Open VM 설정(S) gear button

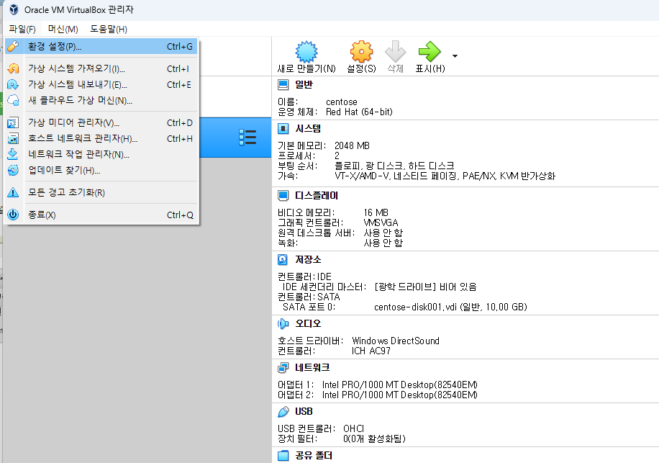[x=361, y=57]
